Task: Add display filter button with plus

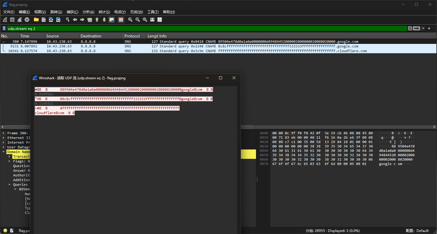Action: [x=429, y=28]
